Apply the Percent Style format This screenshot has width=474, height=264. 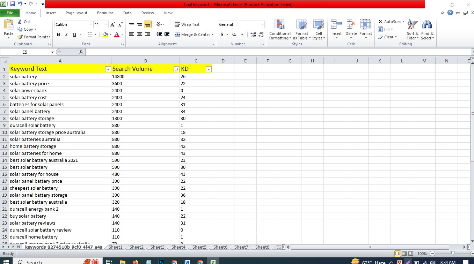233,35
